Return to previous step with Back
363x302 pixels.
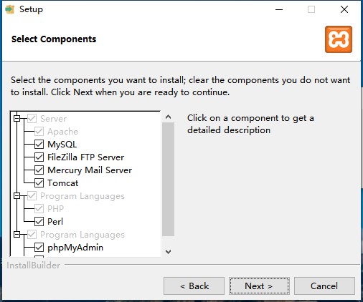(194, 286)
